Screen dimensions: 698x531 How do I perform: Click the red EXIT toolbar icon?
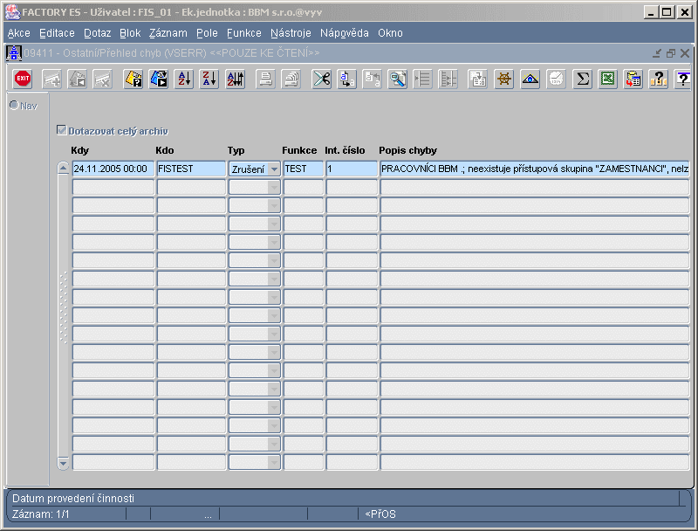tap(23, 79)
